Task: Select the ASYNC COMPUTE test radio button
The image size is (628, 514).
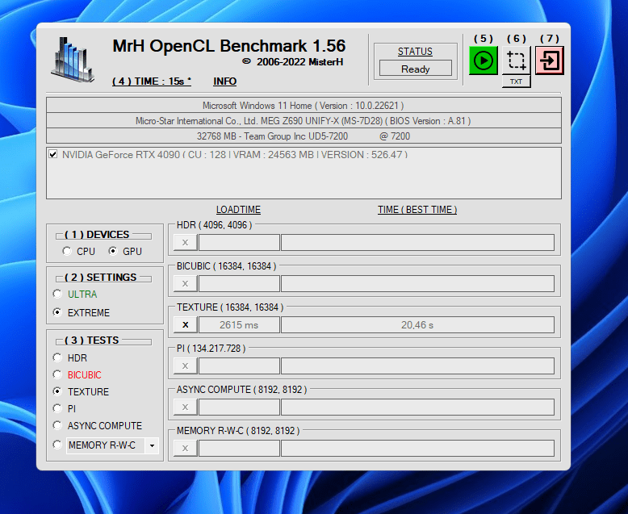Action: point(57,425)
